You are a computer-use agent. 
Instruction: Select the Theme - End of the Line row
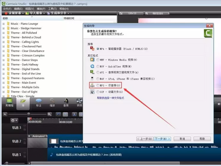pyautogui.click(x=26, y=74)
